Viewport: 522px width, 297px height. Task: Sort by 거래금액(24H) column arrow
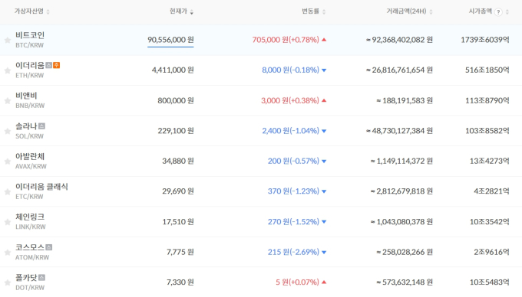(x=431, y=12)
